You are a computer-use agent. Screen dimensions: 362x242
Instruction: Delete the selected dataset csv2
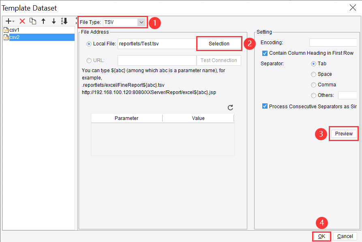[22, 21]
